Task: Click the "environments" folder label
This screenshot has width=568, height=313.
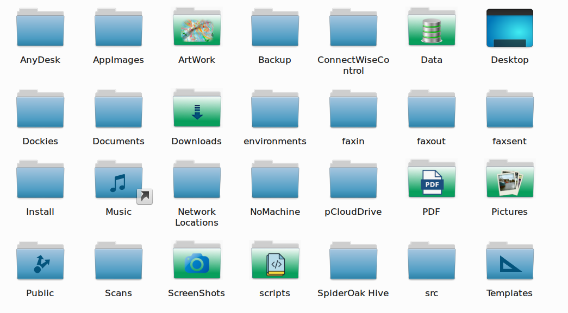Action: [275, 142]
